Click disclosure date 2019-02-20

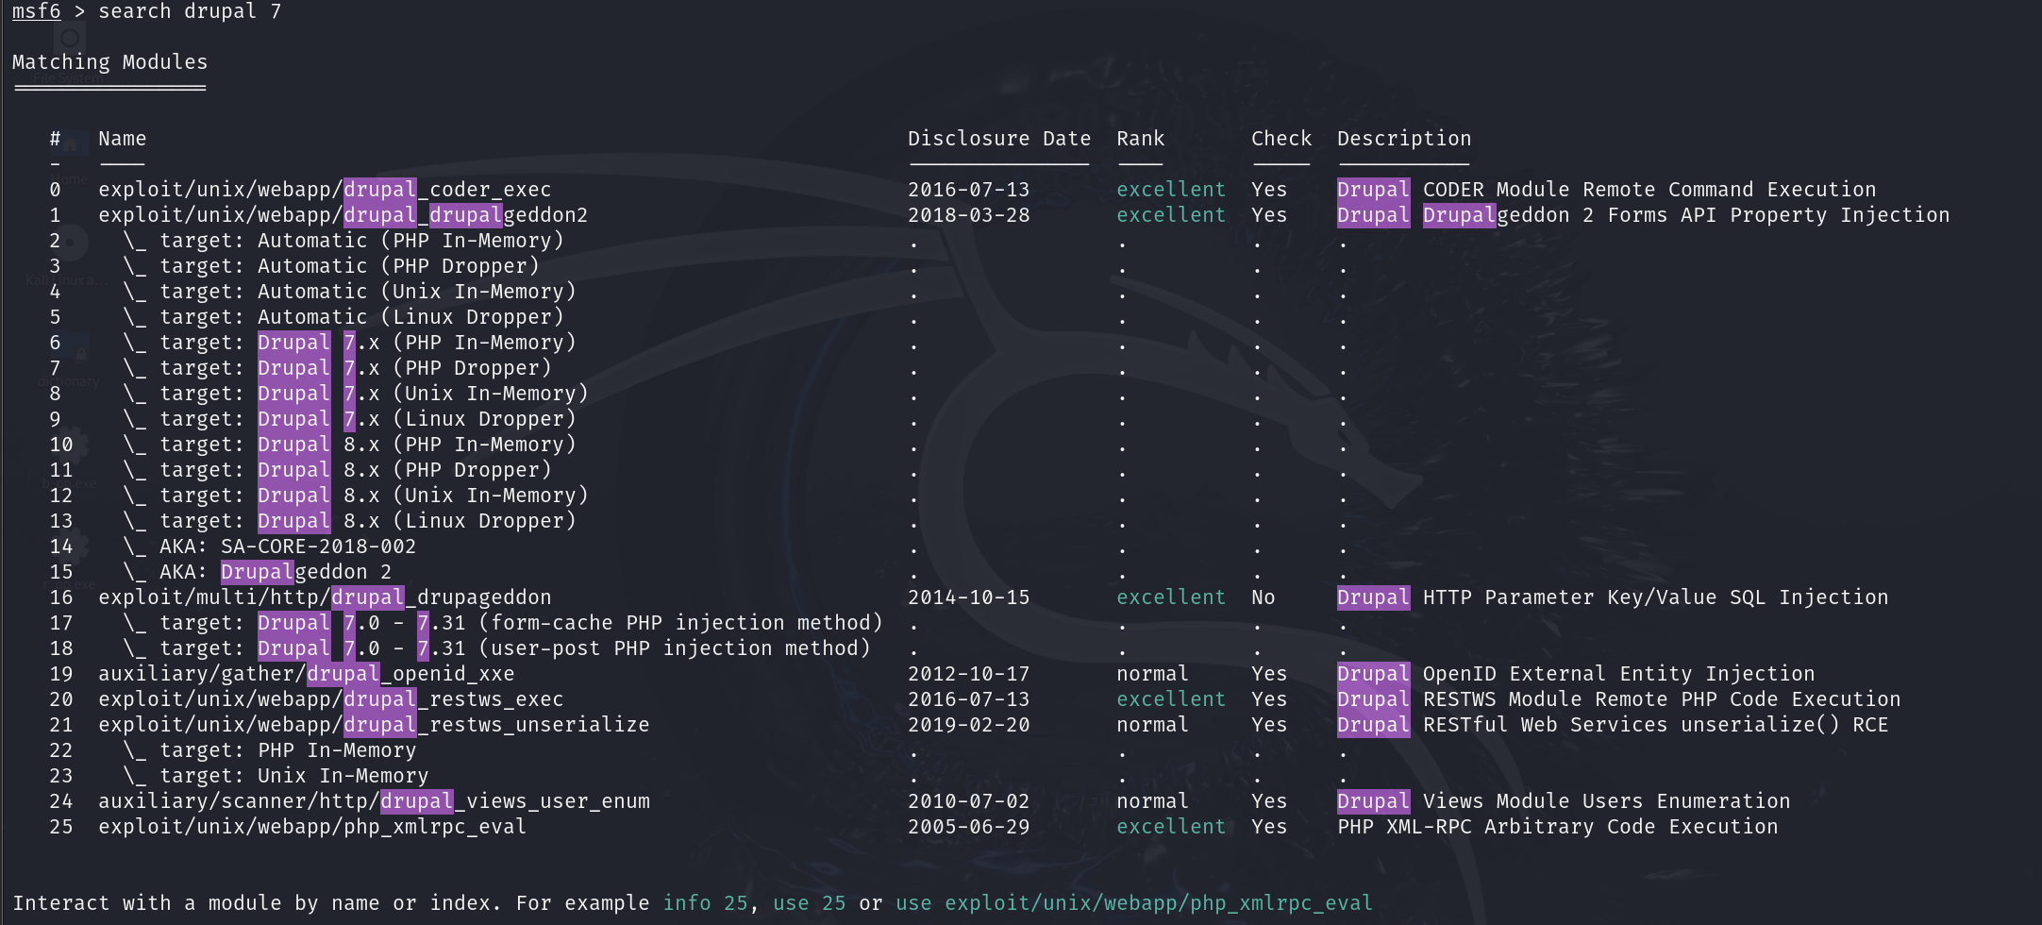coord(969,725)
